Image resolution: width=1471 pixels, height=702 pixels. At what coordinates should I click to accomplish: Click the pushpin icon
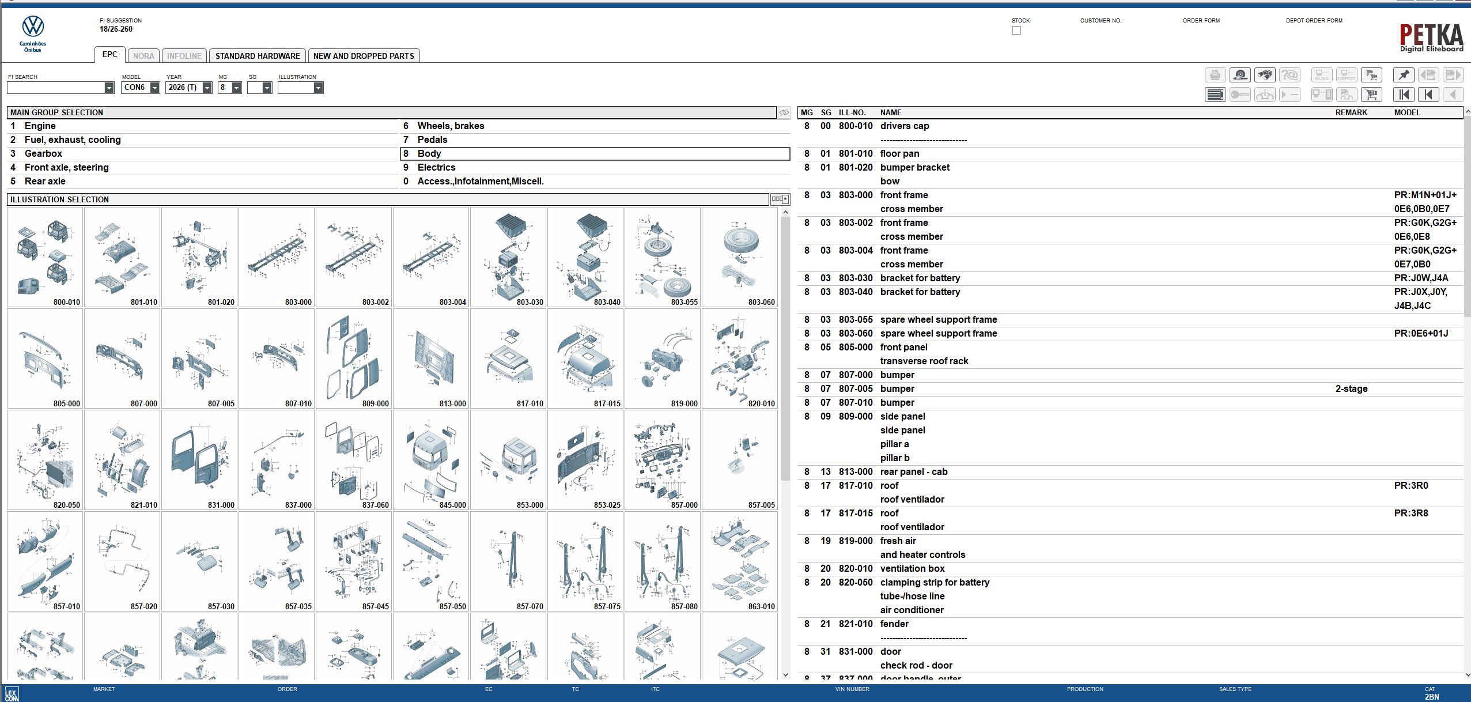(x=1404, y=75)
